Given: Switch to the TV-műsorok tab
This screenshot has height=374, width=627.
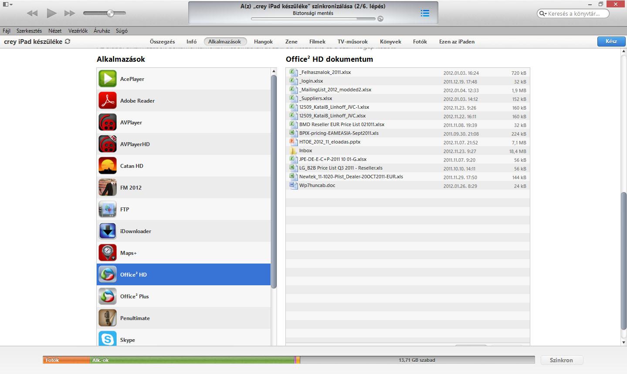Looking at the screenshot, I should [352, 42].
